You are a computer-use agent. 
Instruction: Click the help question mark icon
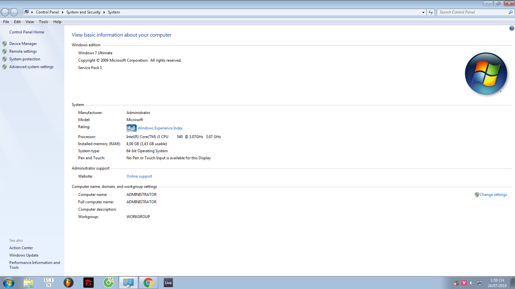click(511, 29)
